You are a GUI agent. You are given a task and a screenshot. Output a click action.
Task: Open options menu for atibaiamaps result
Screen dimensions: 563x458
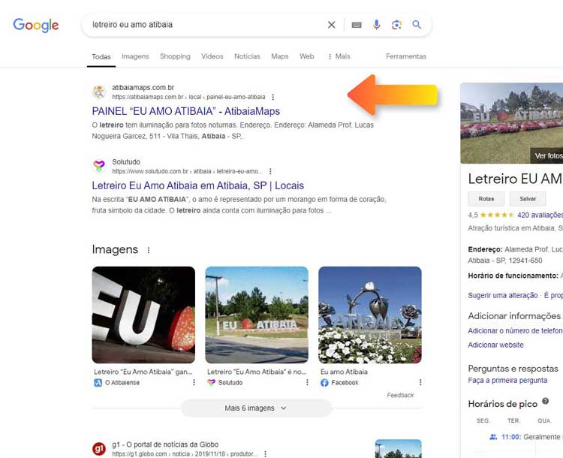click(273, 97)
